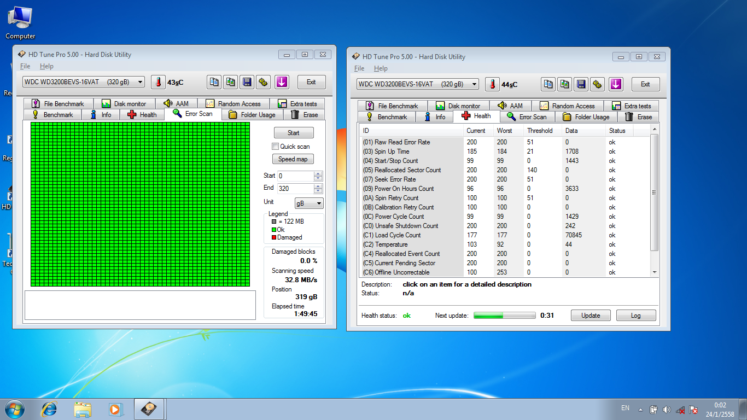Enable the Quick scan checkbox
This screenshot has height=420, width=747.
[x=276, y=147]
